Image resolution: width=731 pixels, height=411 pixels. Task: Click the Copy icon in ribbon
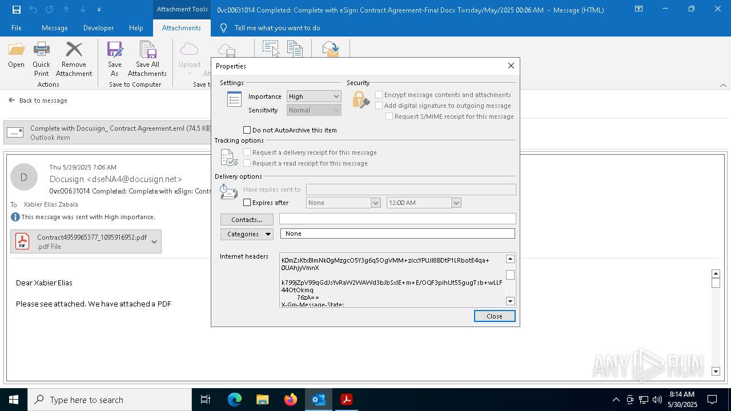(295, 49)
